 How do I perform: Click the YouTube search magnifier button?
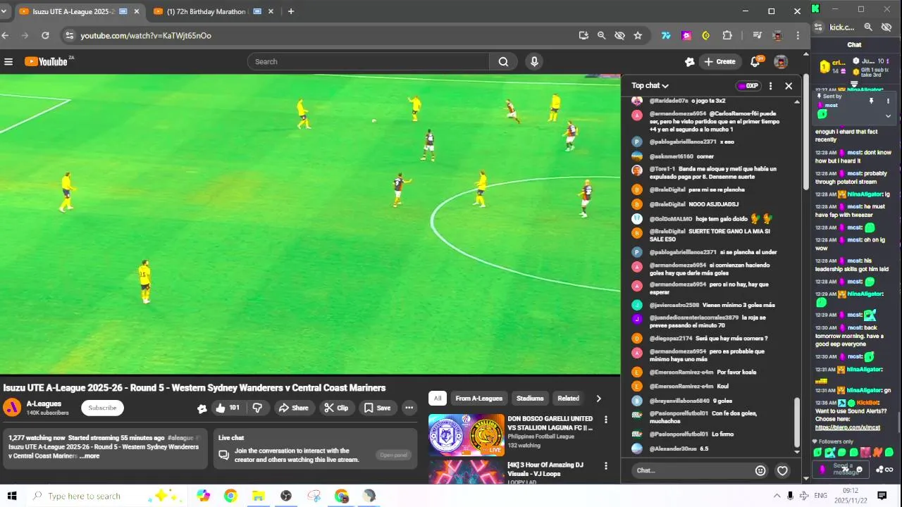click(503, 62)
